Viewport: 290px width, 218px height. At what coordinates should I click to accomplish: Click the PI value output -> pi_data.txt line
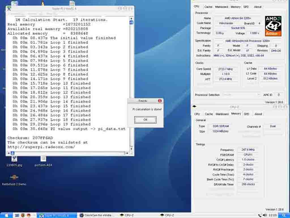click(69, 129)
